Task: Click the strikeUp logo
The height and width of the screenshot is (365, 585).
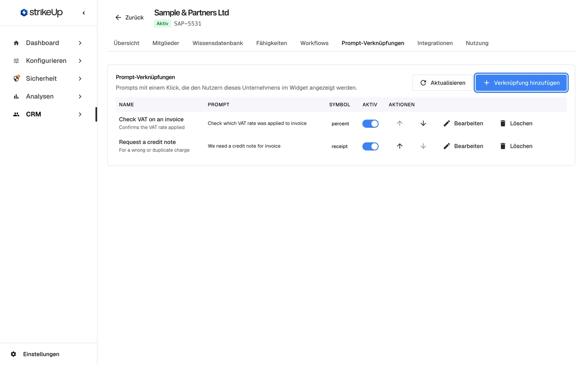Action: [x=41, y=13]
